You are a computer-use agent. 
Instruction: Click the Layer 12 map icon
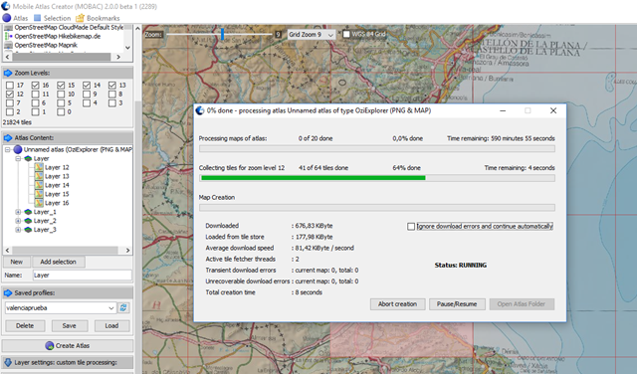point(39,167)
